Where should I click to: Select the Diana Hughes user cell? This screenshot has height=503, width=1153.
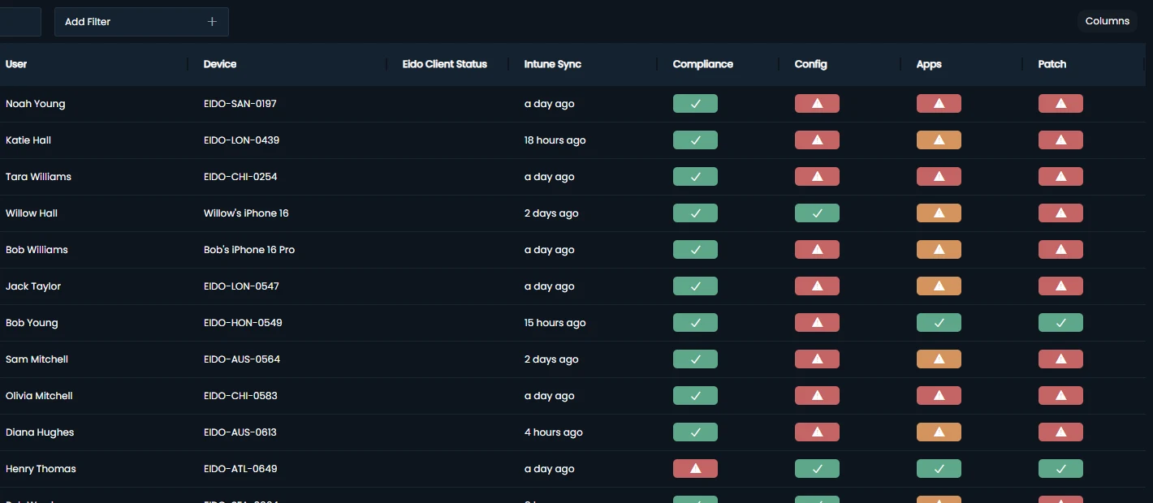(40, 432)
